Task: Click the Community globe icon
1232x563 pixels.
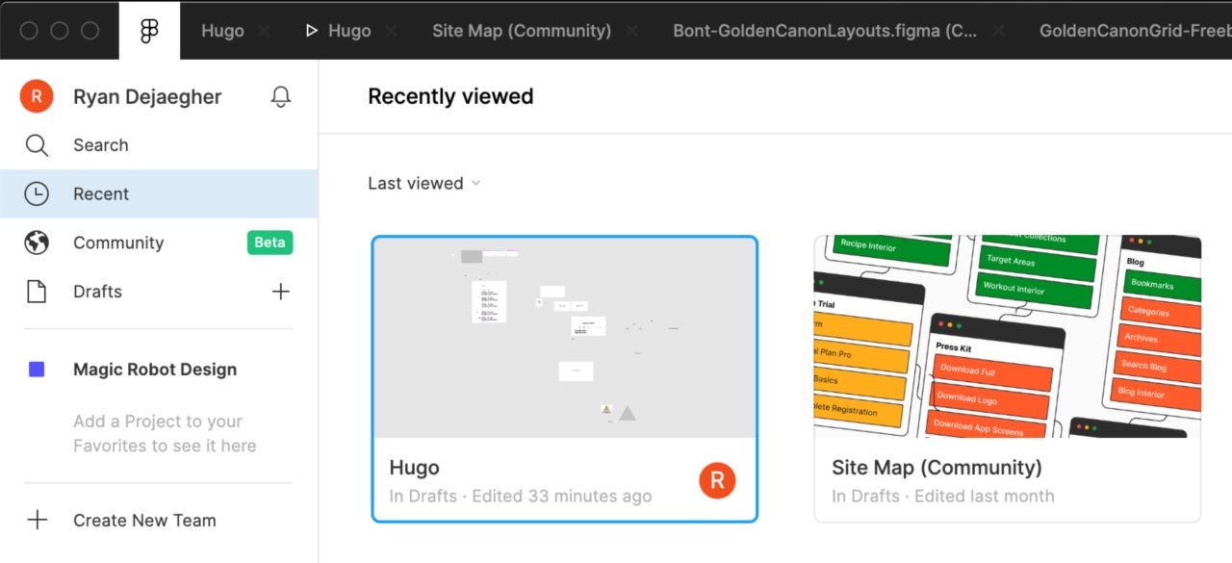Action: 37,243
